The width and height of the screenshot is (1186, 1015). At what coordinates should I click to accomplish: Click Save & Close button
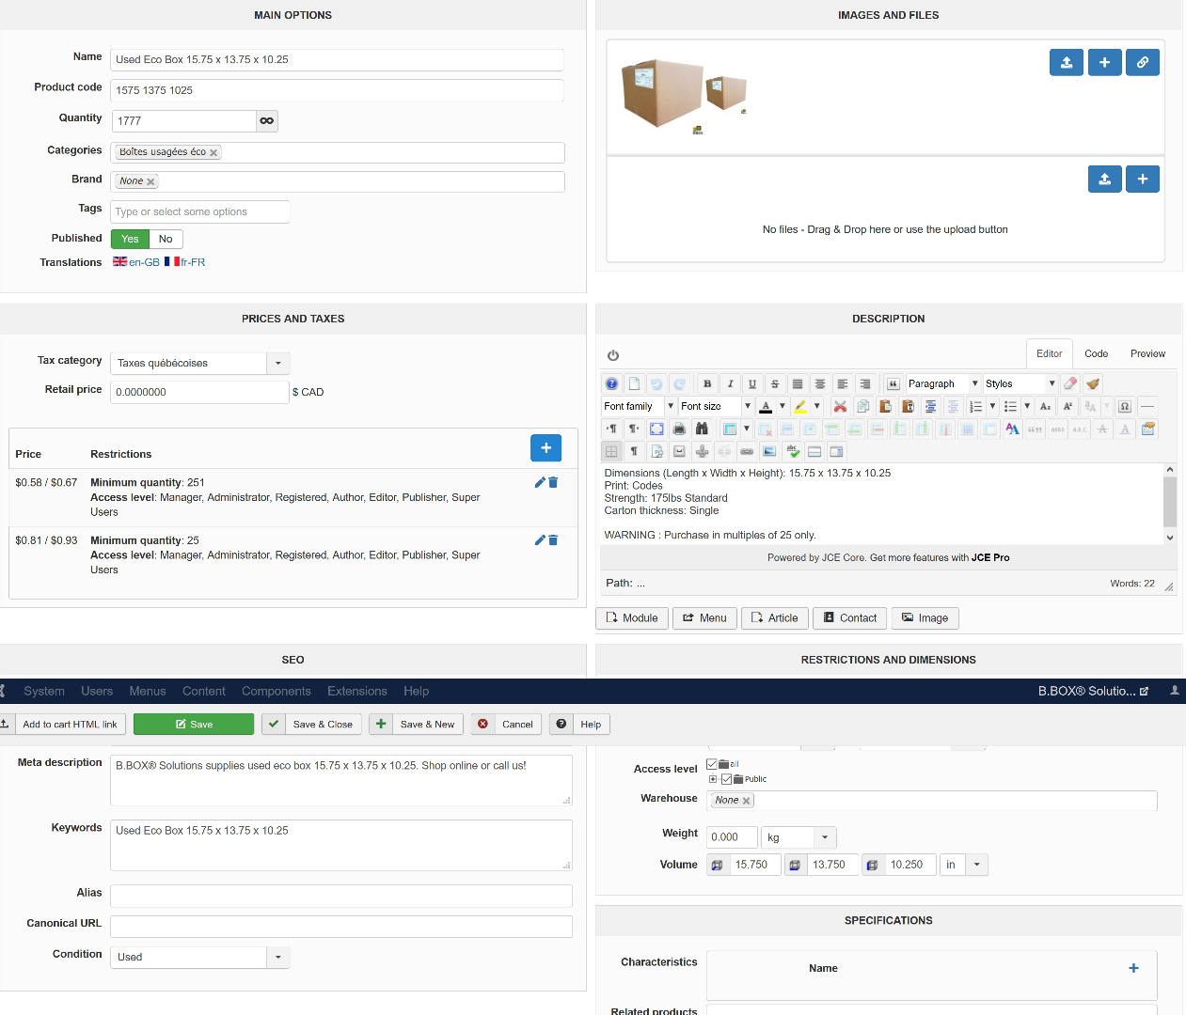pos(312,724)
